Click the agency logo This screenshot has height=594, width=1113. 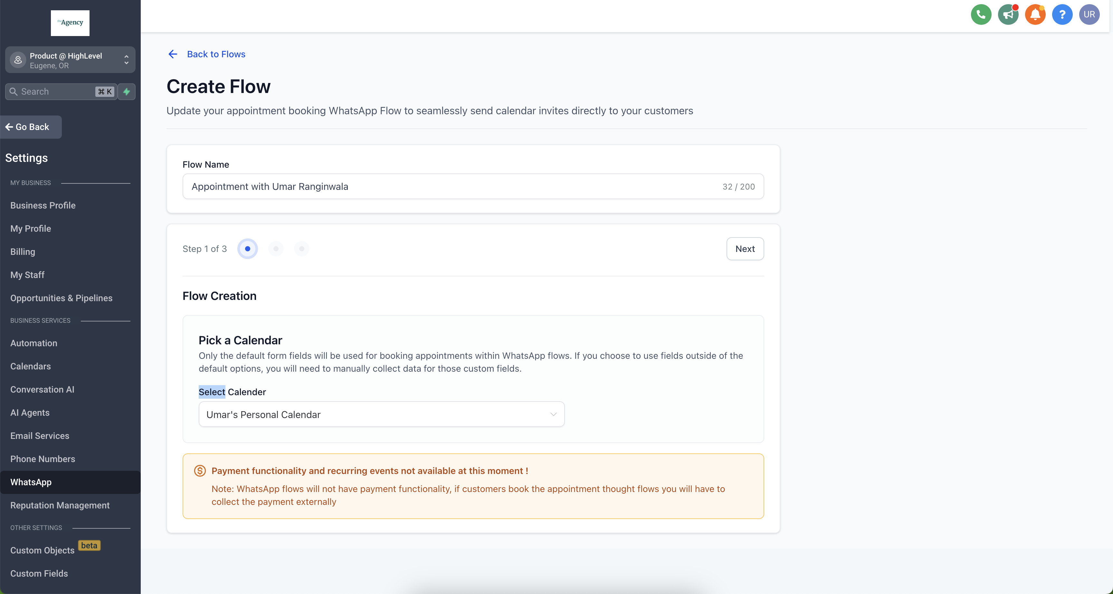click(70, 23)
